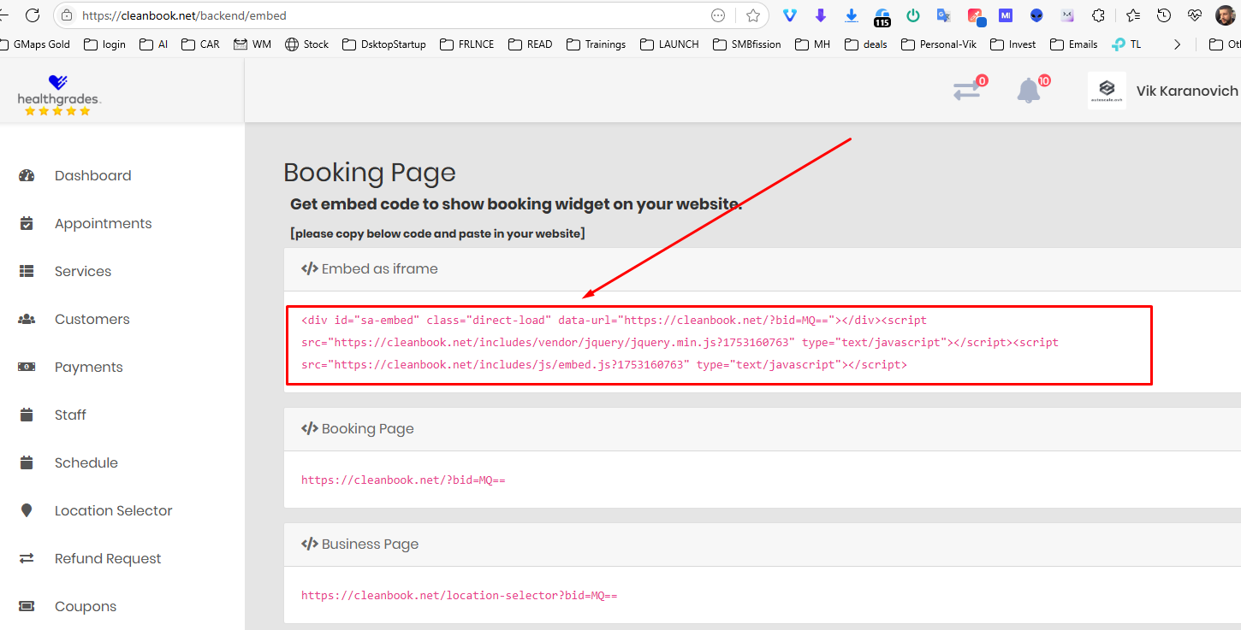Image resolution: width=1241 pixels, height=630 pixels.
Task: Click the account logo avatar in header
Action: [x=1107, y=91]
